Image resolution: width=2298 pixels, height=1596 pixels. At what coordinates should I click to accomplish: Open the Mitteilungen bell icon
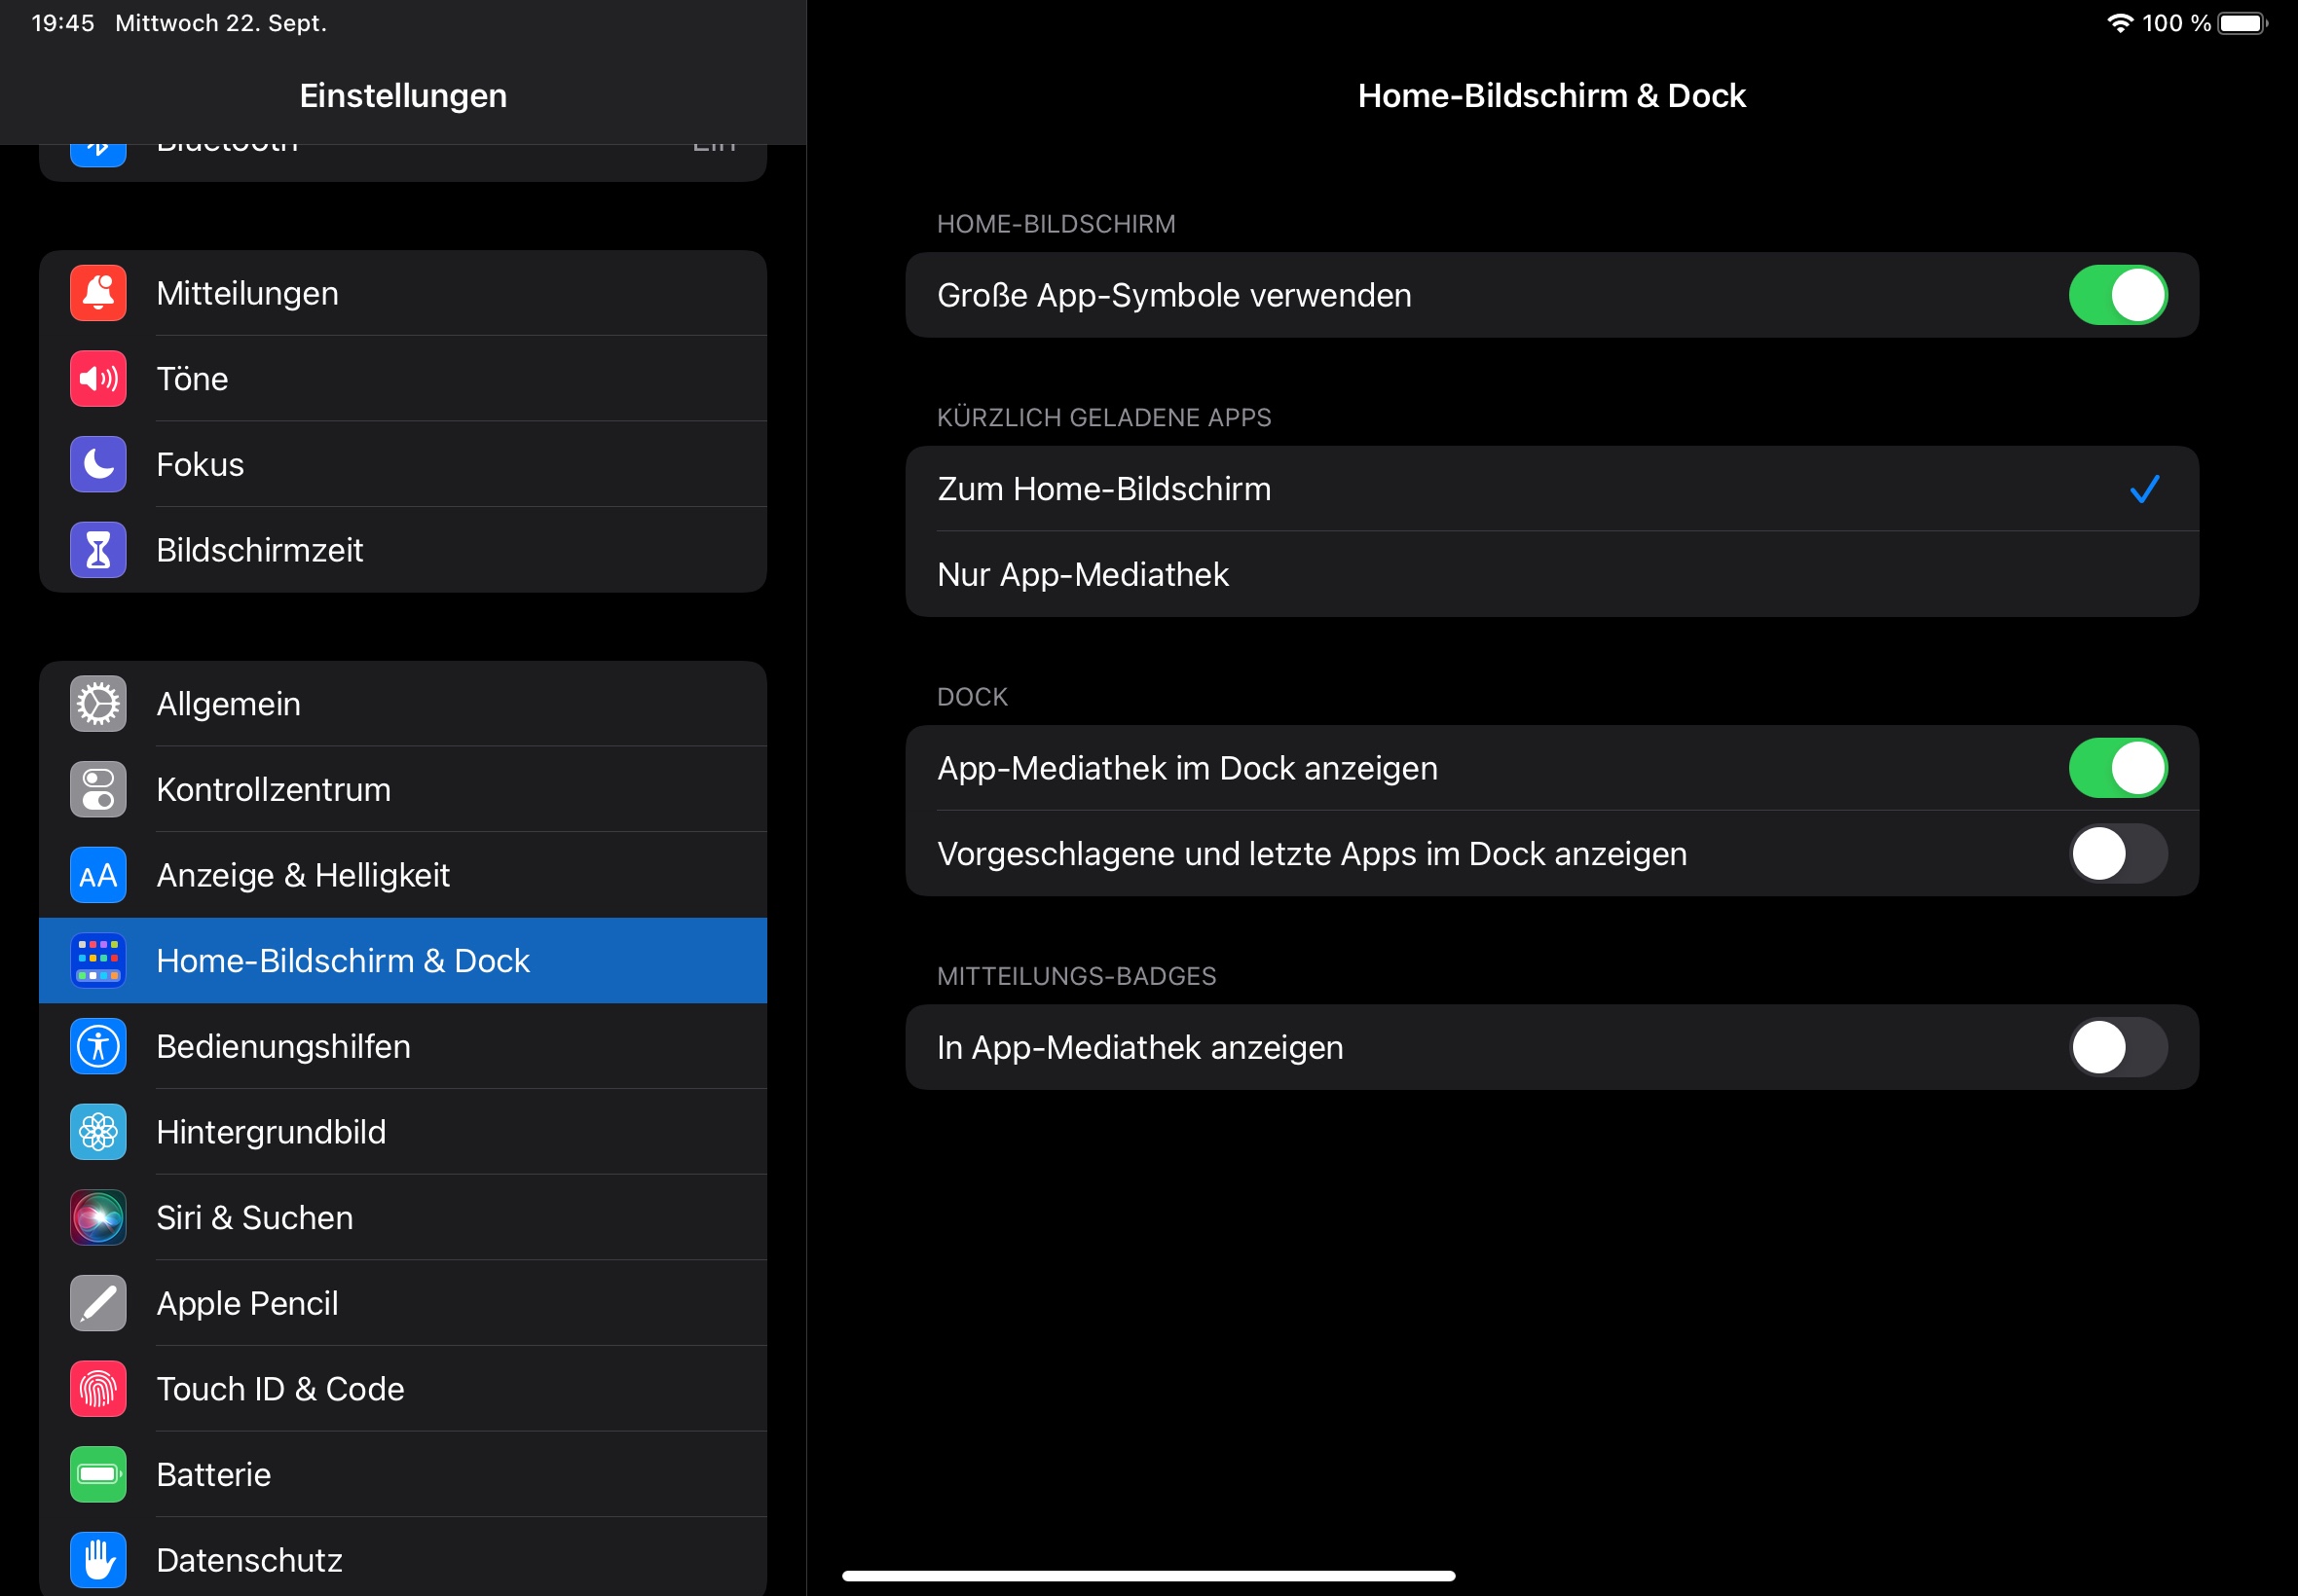[98, 293]
